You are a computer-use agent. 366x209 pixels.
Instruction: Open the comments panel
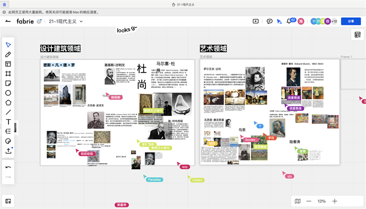coord(270,21)
